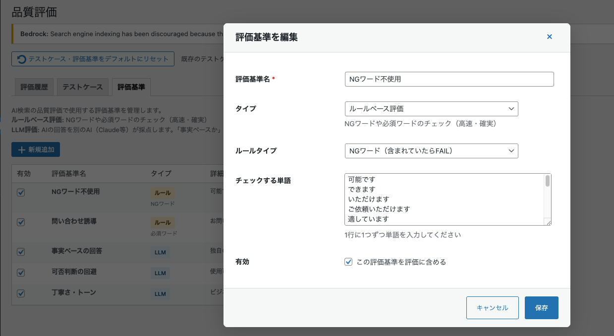Toggle the 事実ベースの回答 row checkbox
This screenshot has width=614, height=336.
[21, 252]
